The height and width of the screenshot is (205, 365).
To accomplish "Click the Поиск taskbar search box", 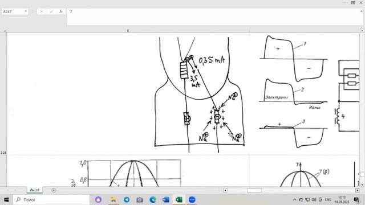I will [51, 200].
